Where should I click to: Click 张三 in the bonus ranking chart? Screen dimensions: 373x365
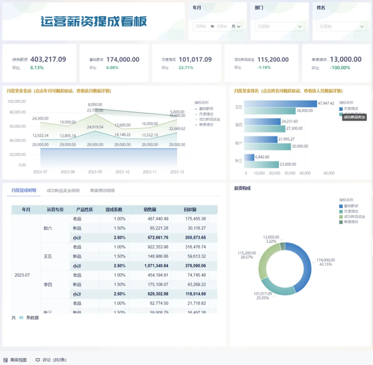pyautogui.click(x=239, y=161)
